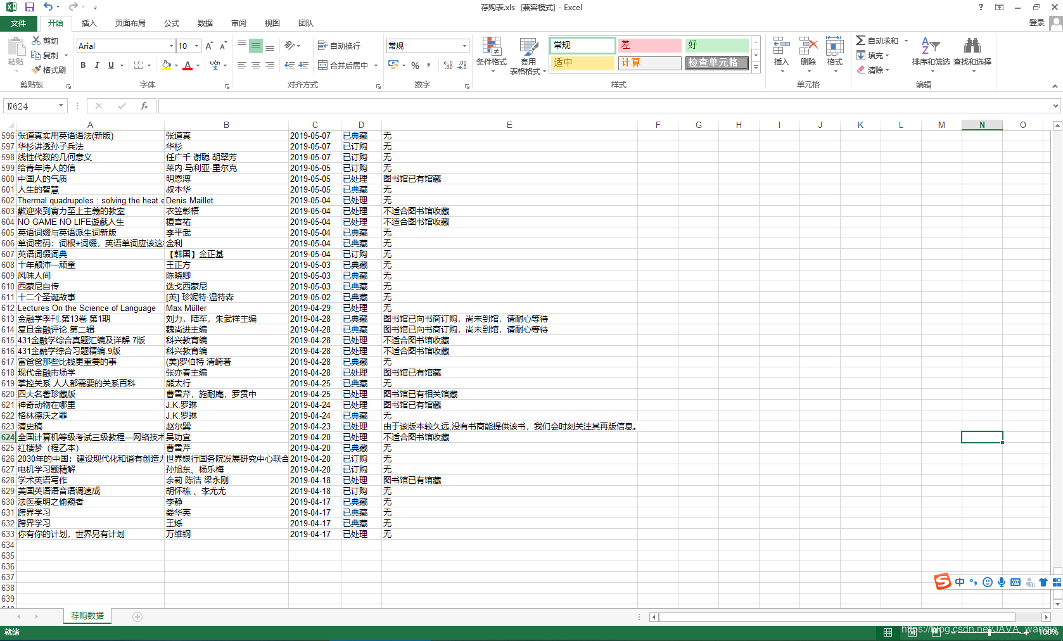Click the horizontal scrollbar right arrow
Image resolution: width=1063 pixels, height=641 pixels.
click(x=1046, y=617)
